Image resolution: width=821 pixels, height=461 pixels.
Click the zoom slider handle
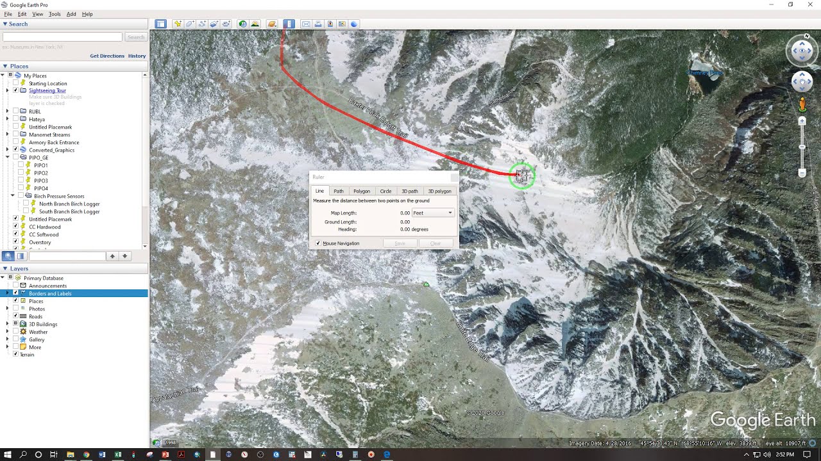tap(802, 147)
